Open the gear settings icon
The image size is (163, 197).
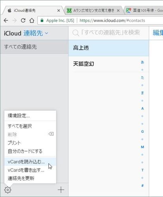pyautogui.click(x=7, y=190)
